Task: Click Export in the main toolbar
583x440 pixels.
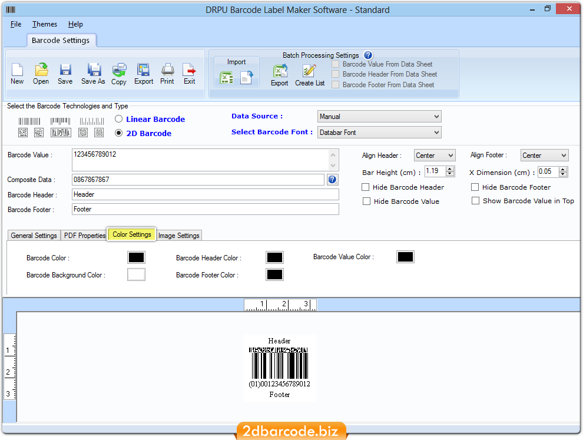Action: [x=144, y=74]
